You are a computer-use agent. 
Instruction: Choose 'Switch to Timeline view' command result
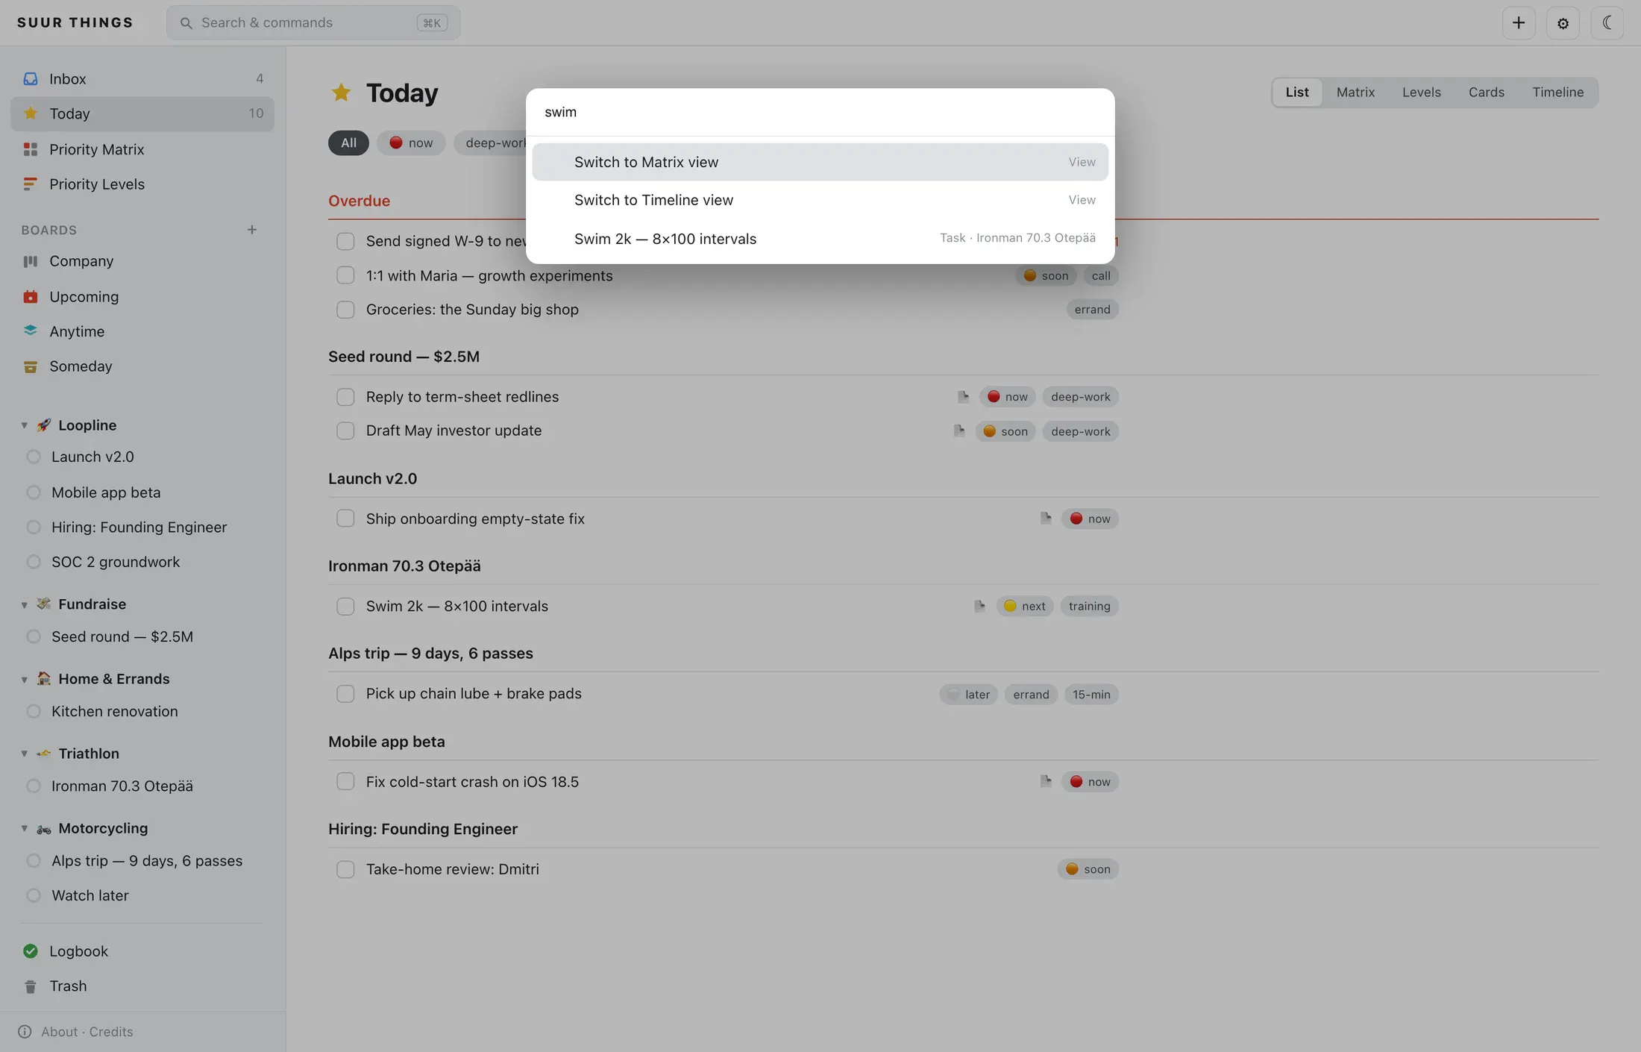[820, 200]
